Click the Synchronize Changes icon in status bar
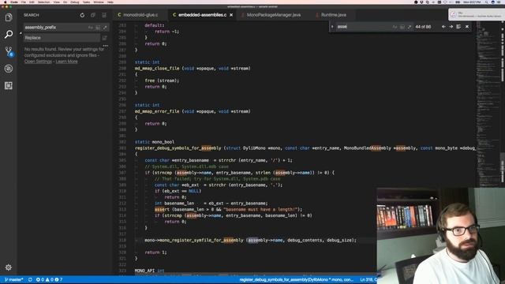This screenshot has width=505, height=284. [x=30, y=279]
